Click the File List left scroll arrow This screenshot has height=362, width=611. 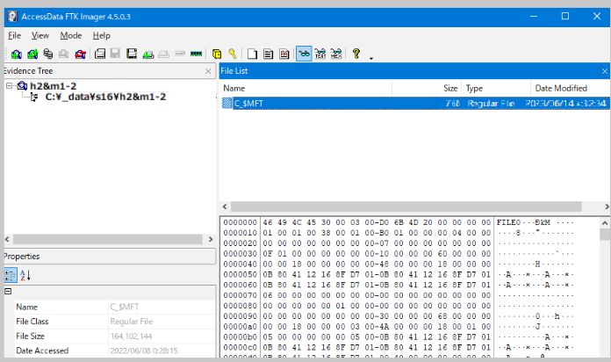point(225,206)
